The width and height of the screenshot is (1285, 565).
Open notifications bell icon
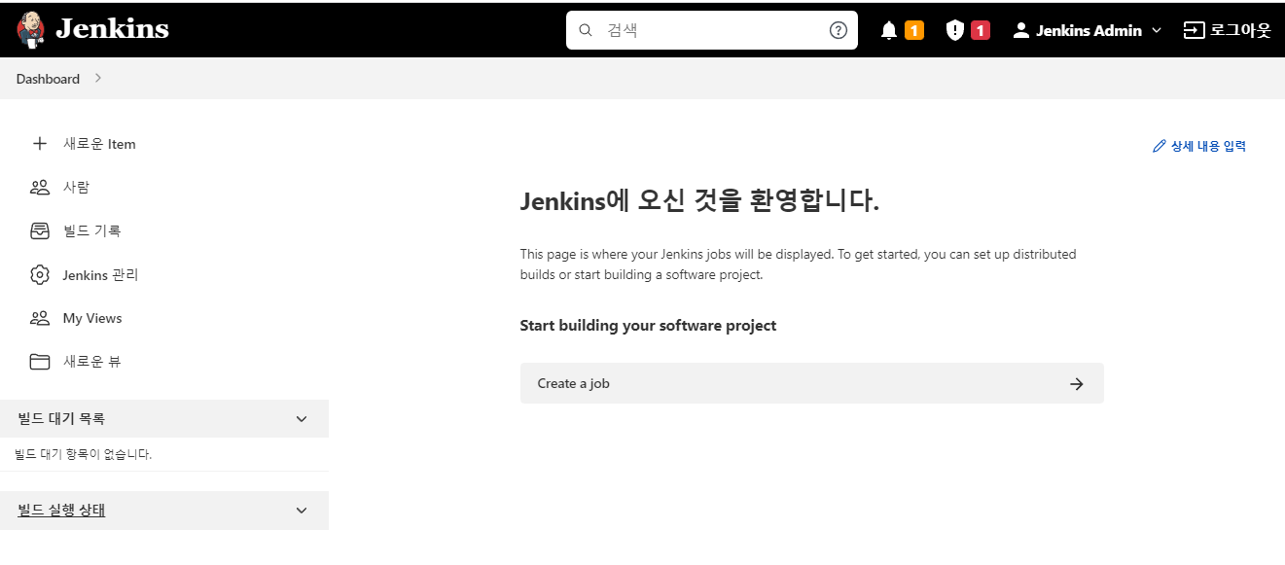pyautogui.click(x=889, y=30)
